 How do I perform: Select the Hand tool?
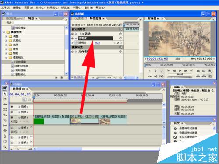5,141
